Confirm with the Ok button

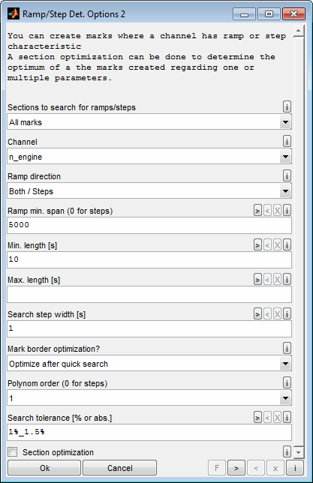pos(44,468)
